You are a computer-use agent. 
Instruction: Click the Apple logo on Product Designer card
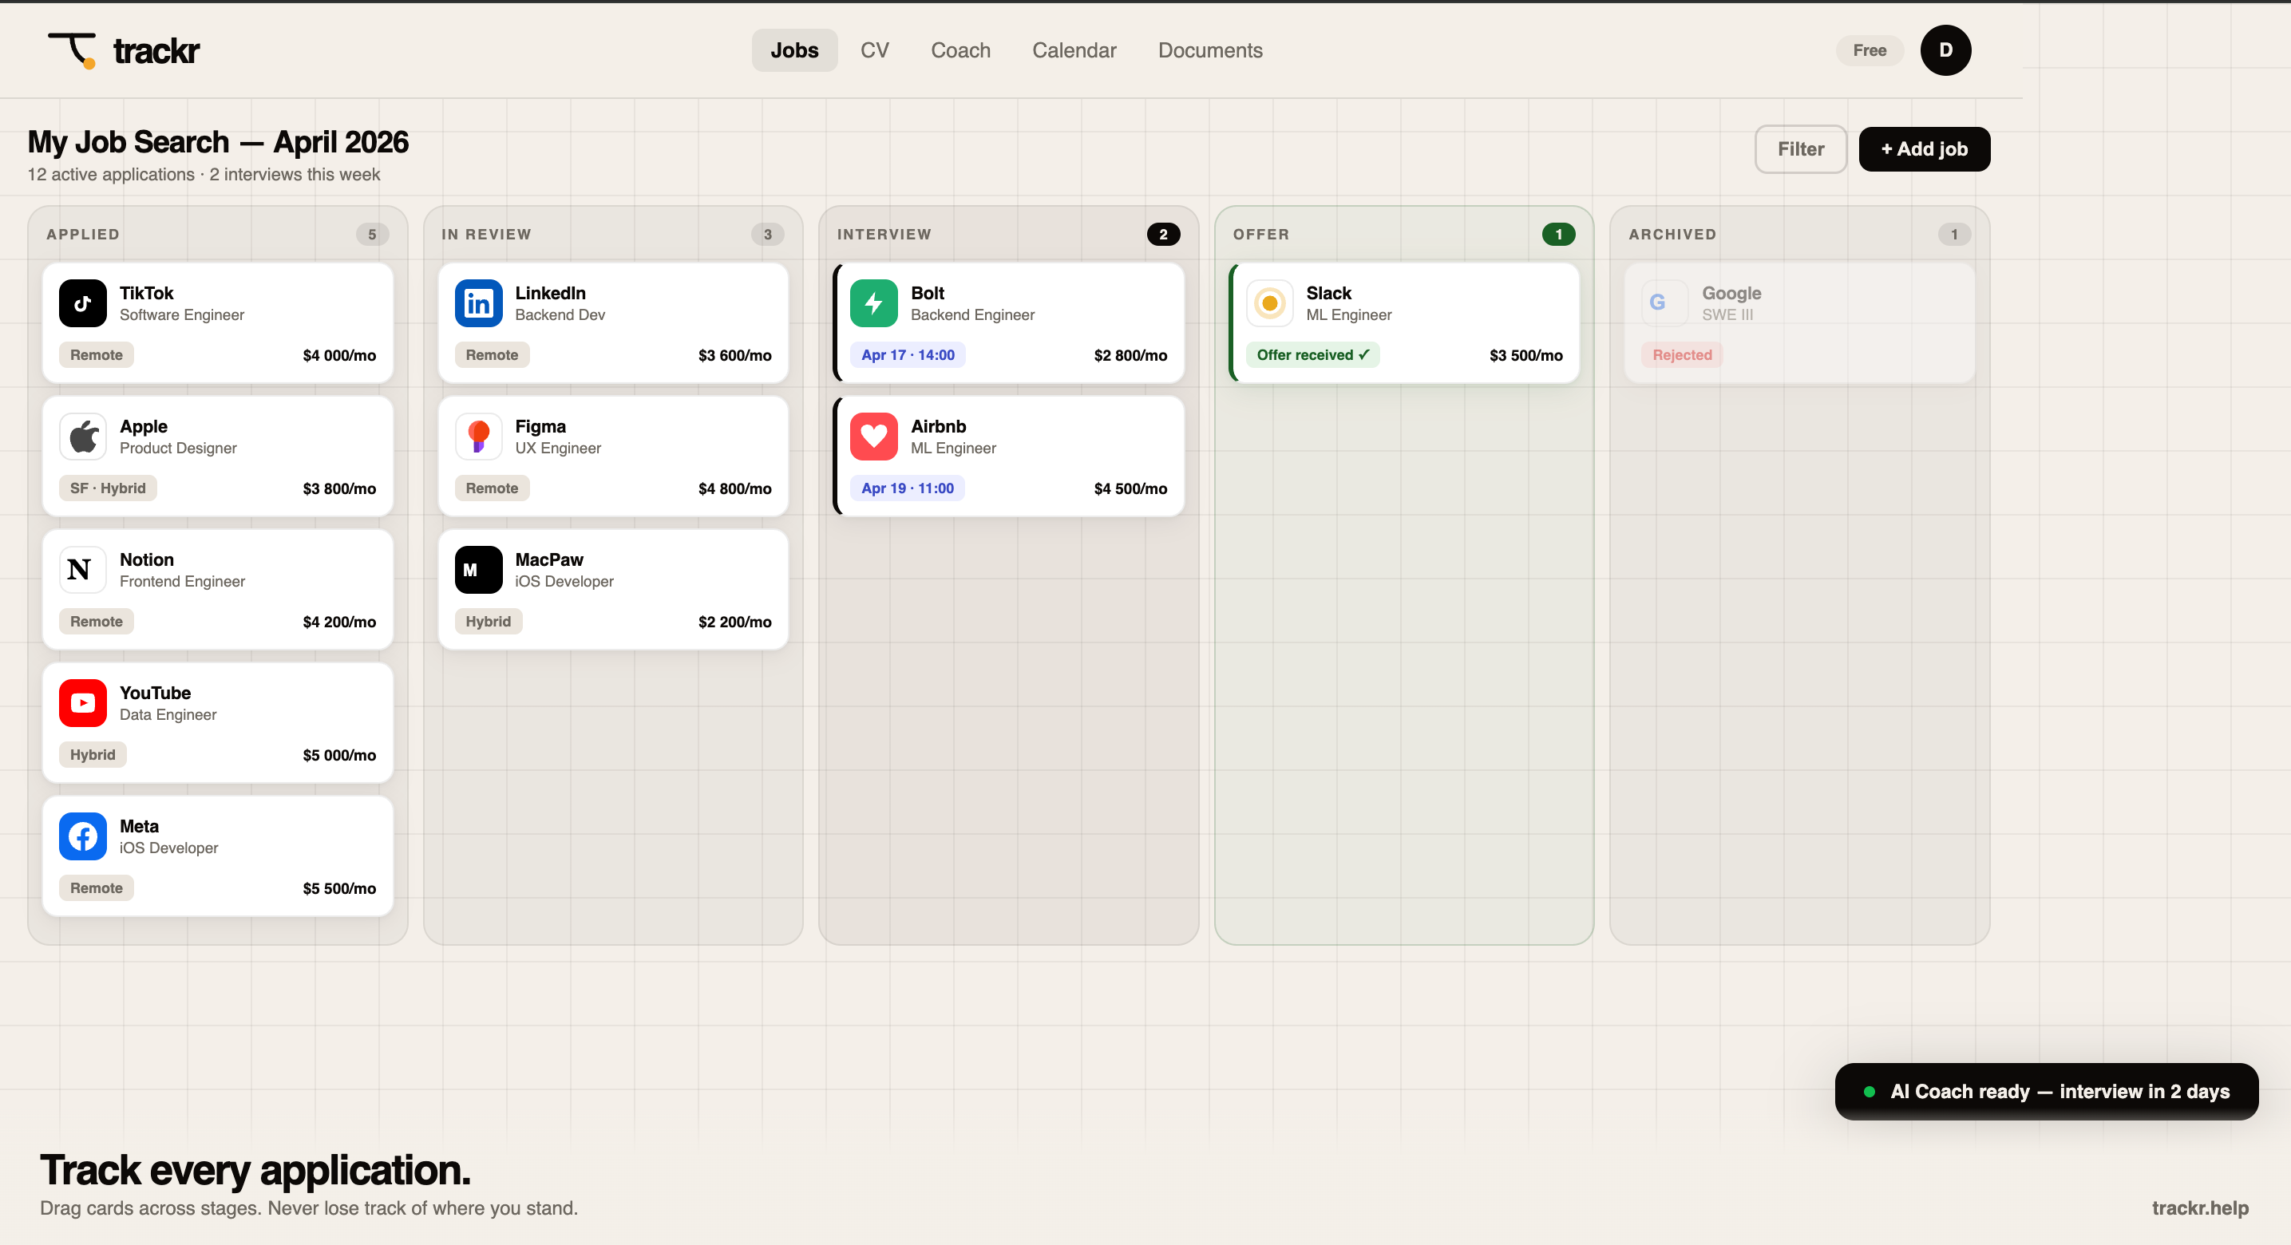[83, 437]
